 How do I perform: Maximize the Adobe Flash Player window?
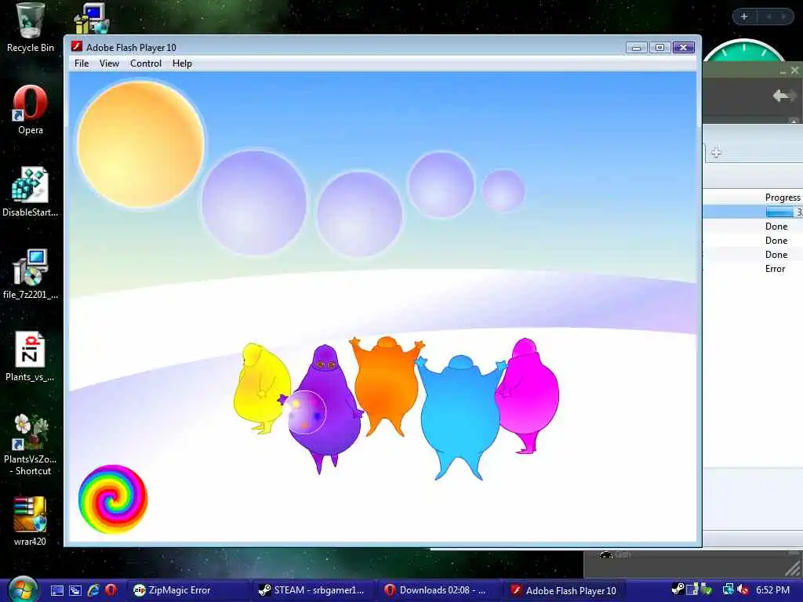659,48
